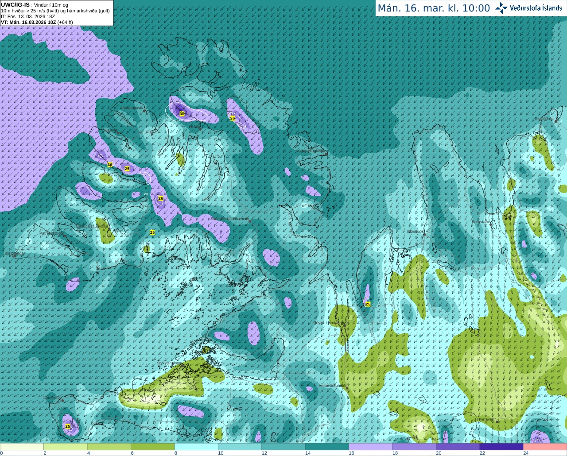Click the UWC/IG-IS model label
This screenshot has height=456, width=567.
[16, 5]
